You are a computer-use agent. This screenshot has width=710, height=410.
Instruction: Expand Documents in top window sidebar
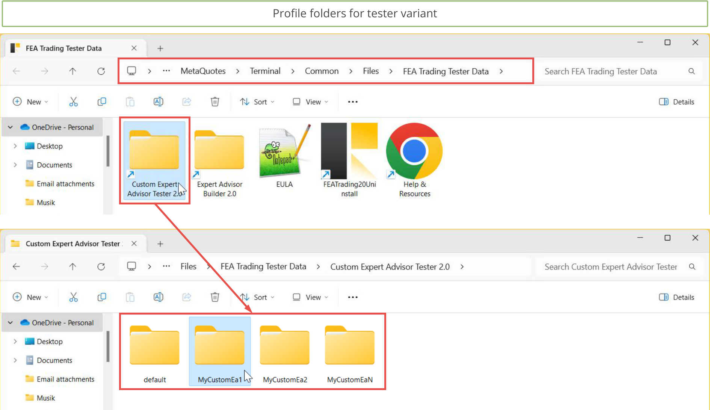point(15,165)
